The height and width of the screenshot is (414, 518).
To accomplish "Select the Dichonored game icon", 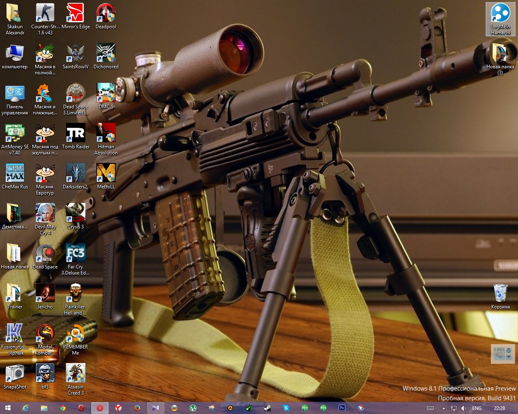I will point(106,56).
